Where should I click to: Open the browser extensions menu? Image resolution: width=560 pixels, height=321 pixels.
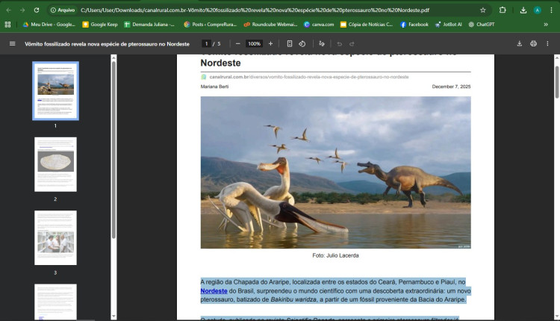503,10
